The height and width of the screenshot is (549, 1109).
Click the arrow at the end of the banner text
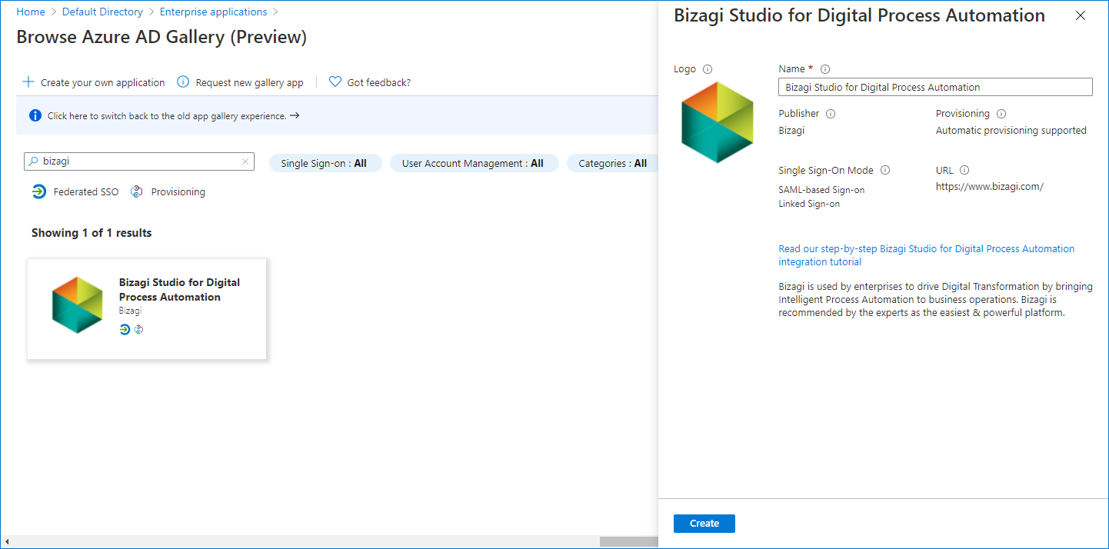(x=295, y=116)
